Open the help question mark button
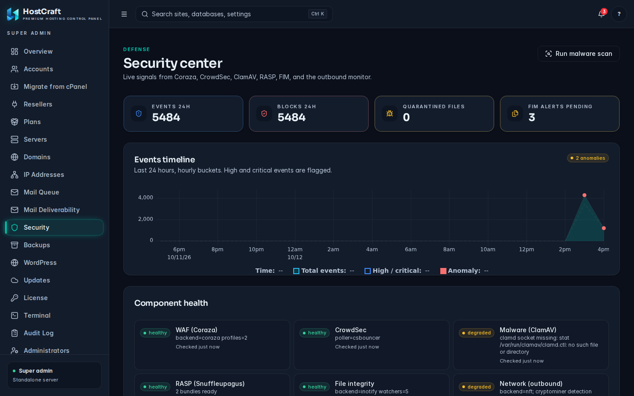634x396 pixels. point(619,14)
